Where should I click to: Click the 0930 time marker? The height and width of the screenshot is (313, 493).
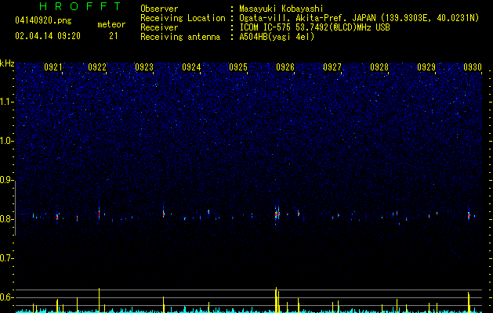tap(473, 67)
